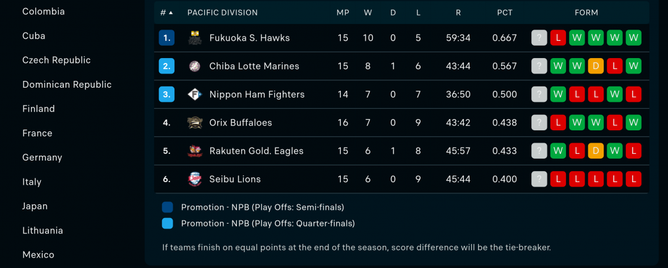Select Dominican Republic in the country list
Screen dimensions: 668x268
tap(67, 85)
